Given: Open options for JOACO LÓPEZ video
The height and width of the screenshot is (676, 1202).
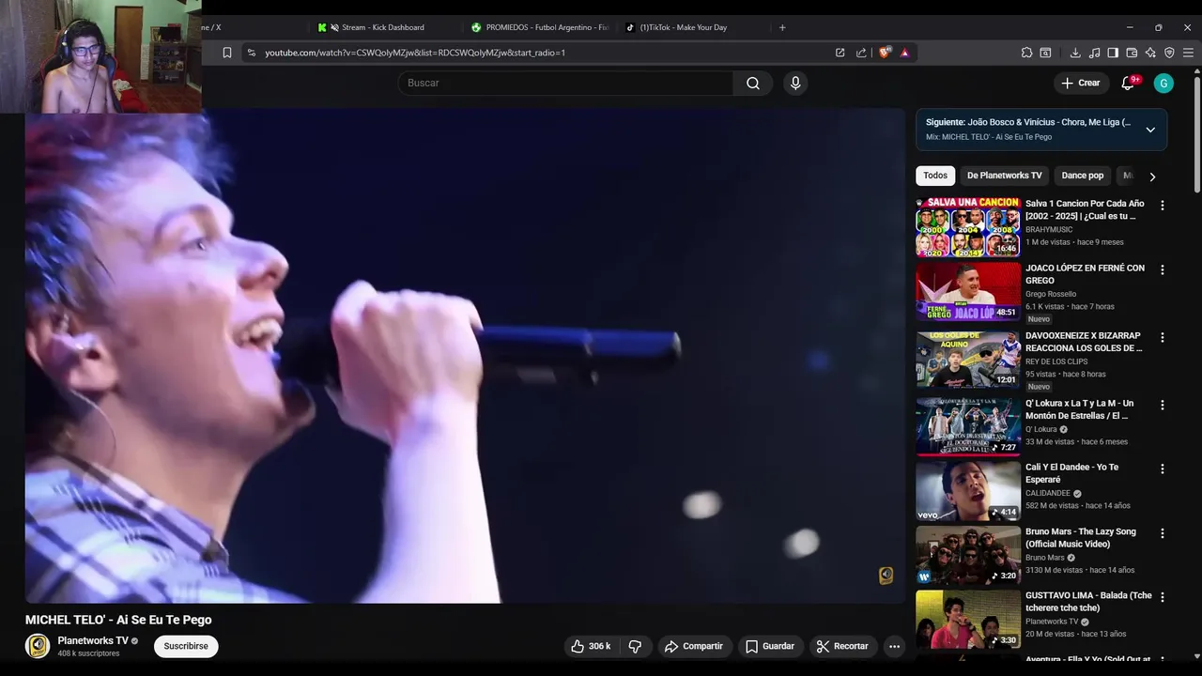Looking at the screenshot, I should (1163, 269).
